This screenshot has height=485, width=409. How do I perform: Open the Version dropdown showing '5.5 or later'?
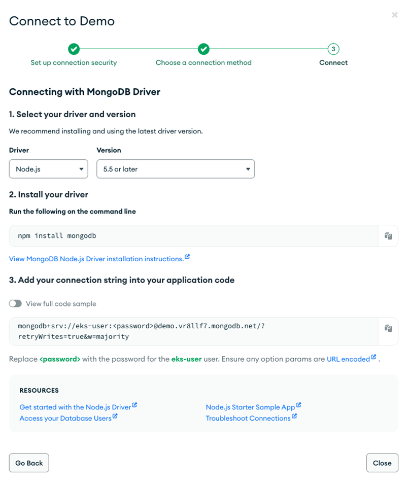pos(176,168)
